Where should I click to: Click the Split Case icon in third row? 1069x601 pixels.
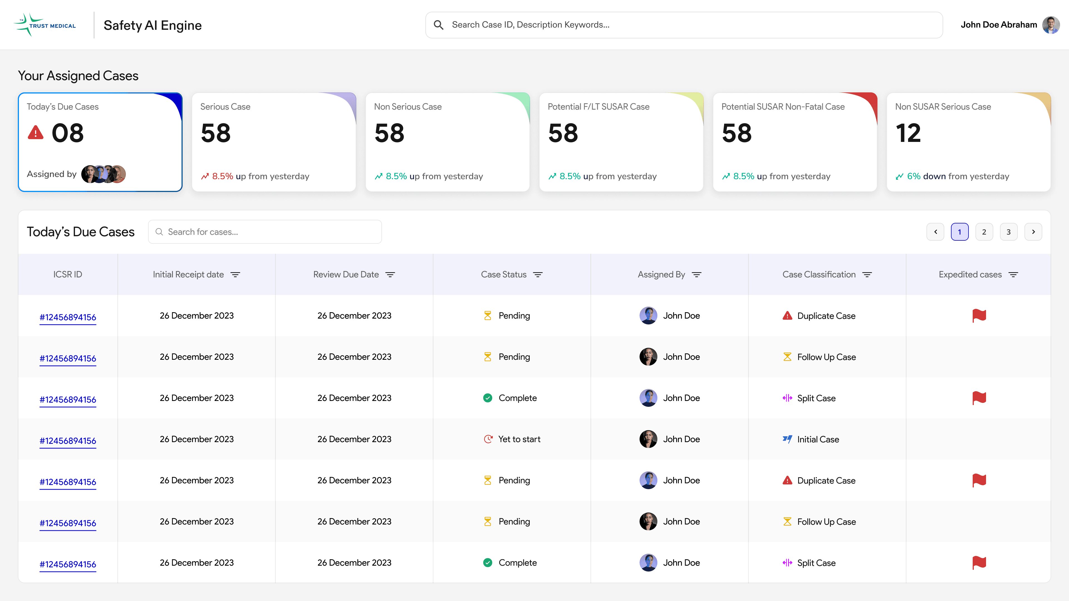click(787, 398)
